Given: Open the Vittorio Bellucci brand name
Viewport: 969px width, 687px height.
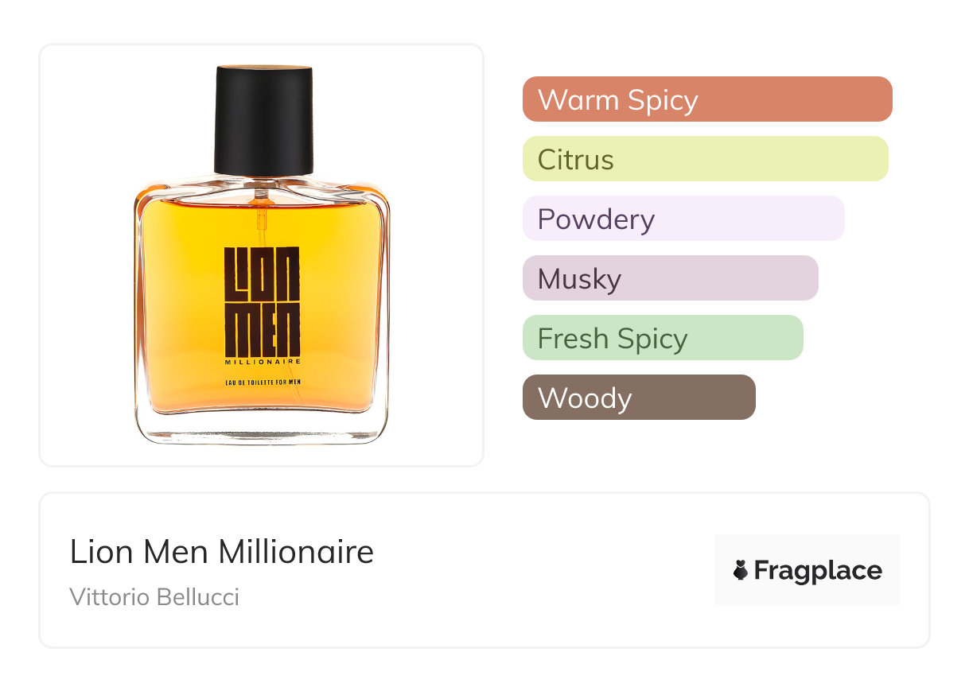Looking at the screenshot, I should click(154, 596).
